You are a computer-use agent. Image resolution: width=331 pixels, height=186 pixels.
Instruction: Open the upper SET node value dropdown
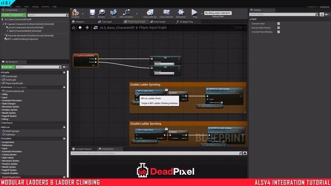(x=164, y=64)
